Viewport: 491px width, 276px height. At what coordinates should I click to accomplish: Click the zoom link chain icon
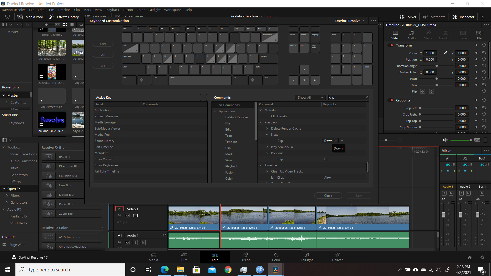[x=446, y=53]
